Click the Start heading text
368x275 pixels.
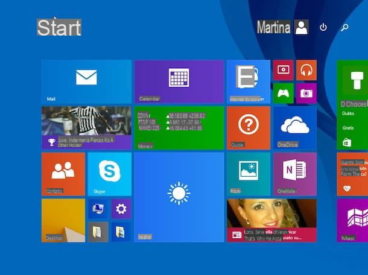(59, 28)
